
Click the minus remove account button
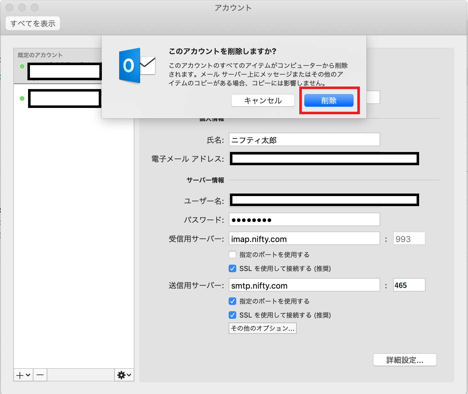[40, 375]
